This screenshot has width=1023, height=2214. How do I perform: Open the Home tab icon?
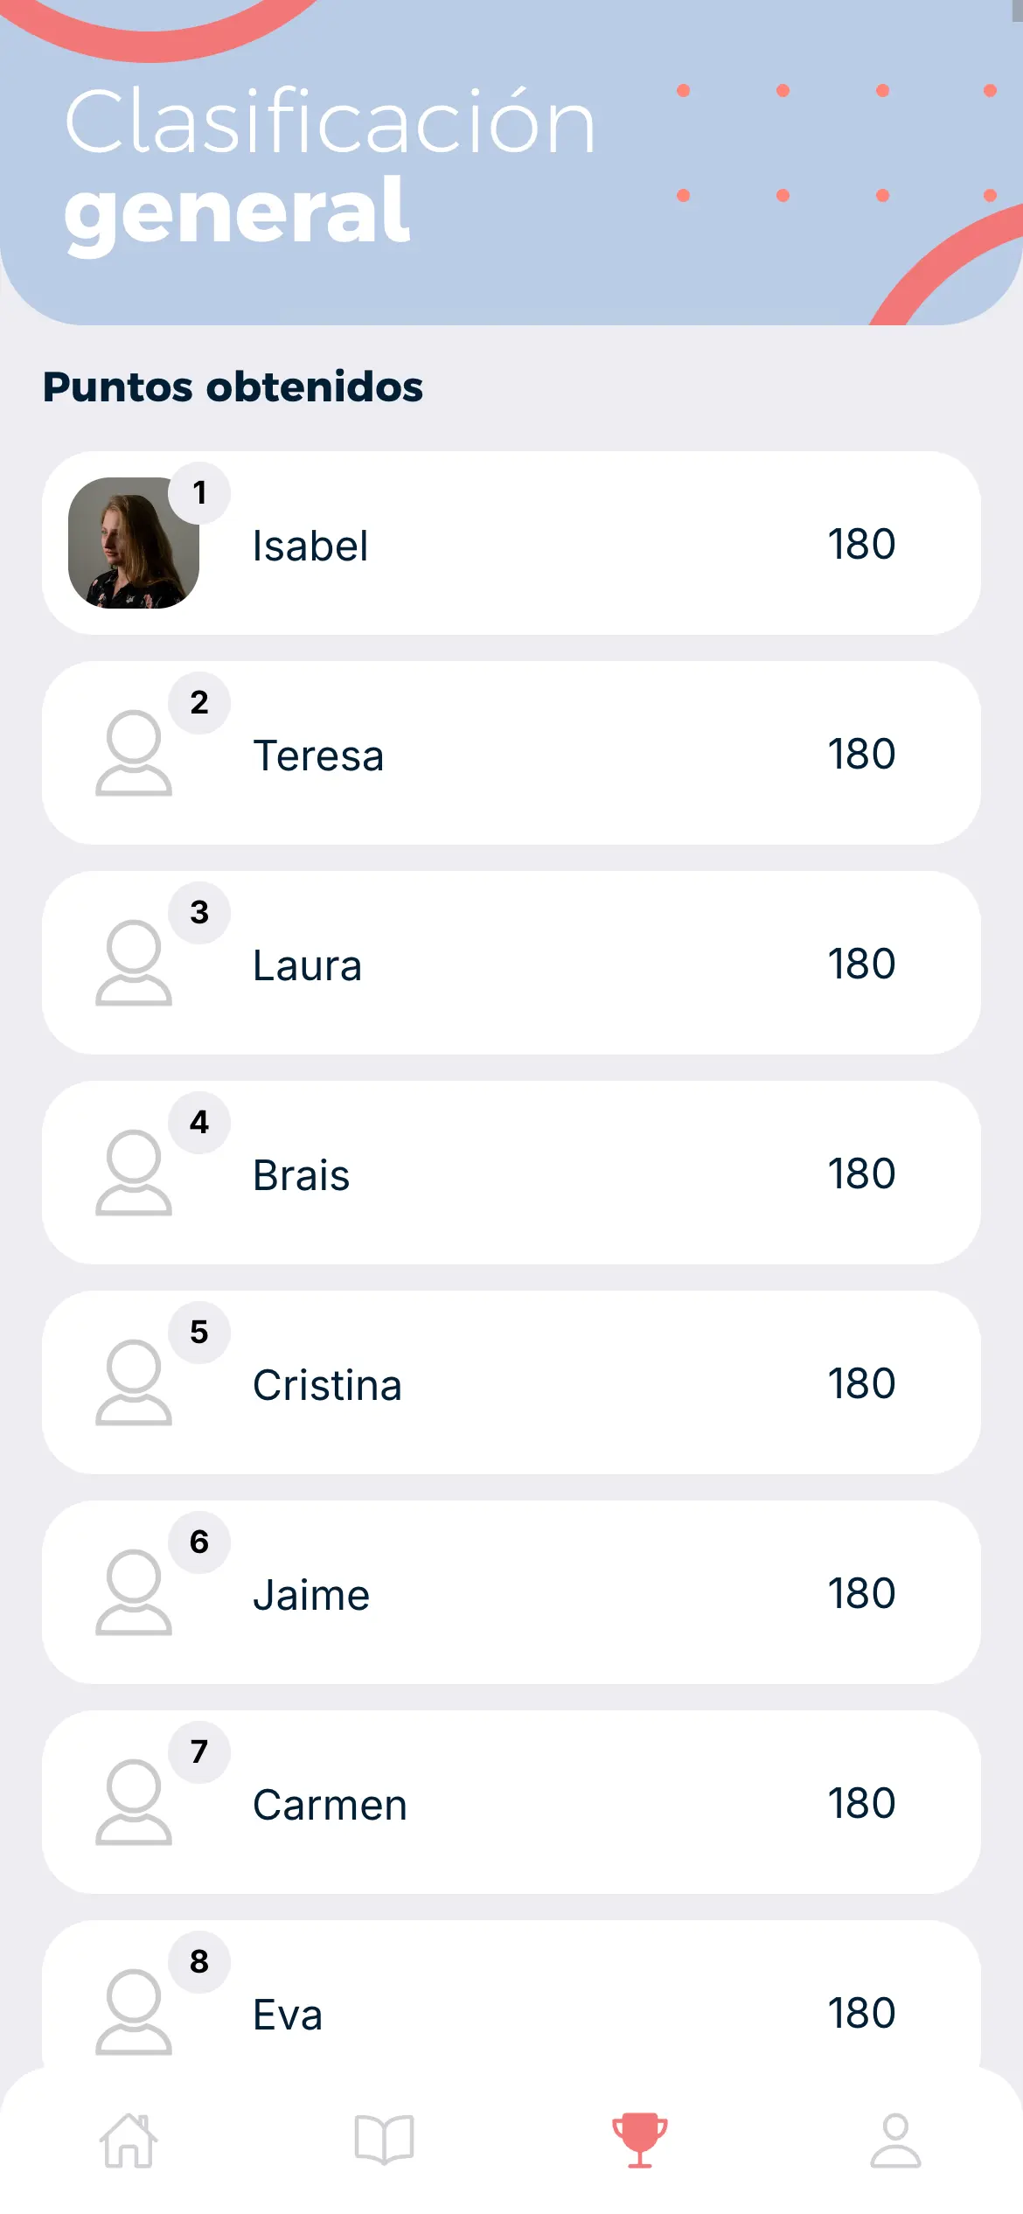[x=129, y=2141]
